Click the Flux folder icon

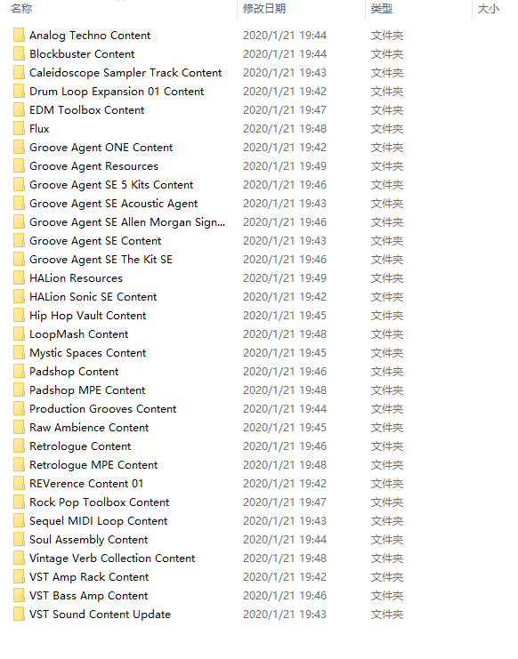(19, 129)
